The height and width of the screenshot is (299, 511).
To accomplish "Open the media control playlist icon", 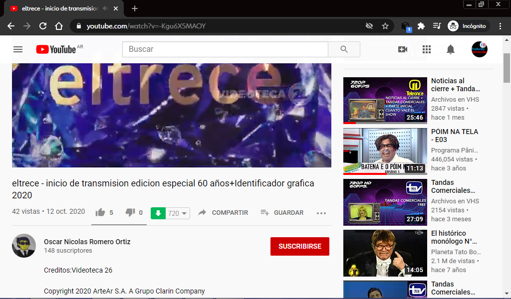I will [x=437, y=26].
